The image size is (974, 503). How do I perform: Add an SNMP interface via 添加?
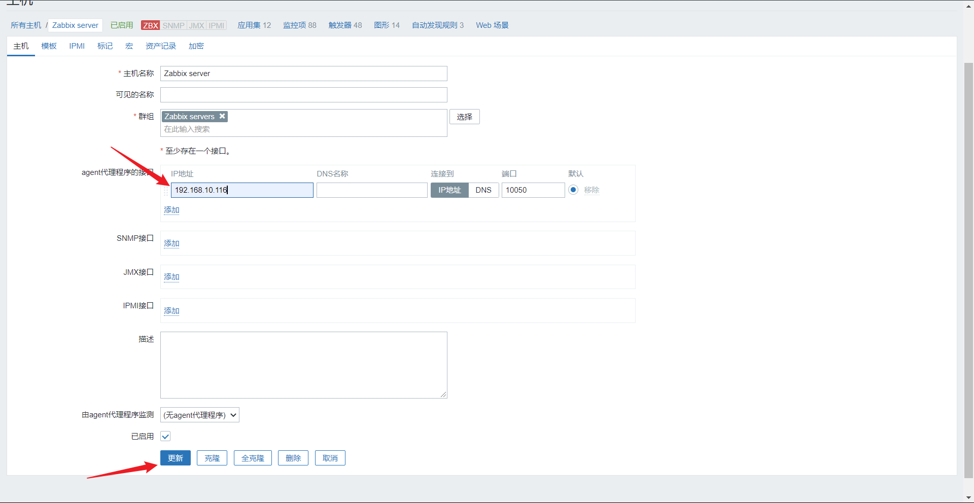tap(171, 243)
